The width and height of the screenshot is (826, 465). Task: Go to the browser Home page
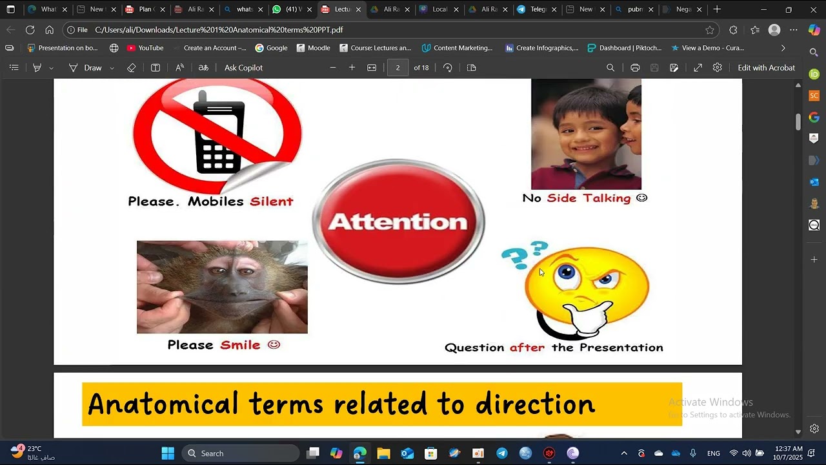pos(49,30)
